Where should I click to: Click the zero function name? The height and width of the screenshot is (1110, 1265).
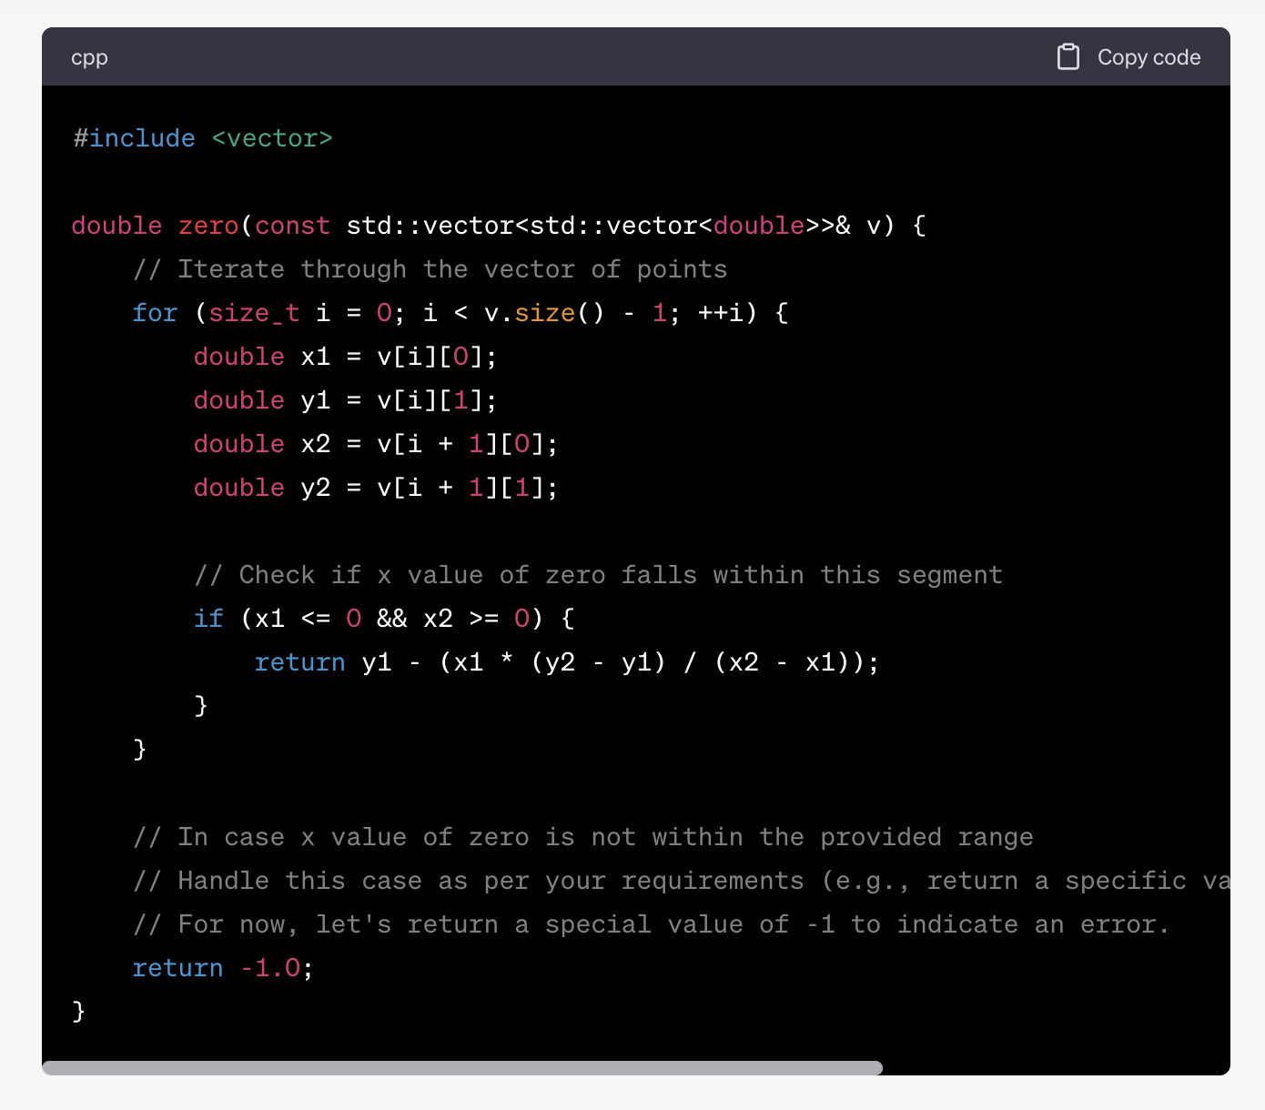[207, 226]
